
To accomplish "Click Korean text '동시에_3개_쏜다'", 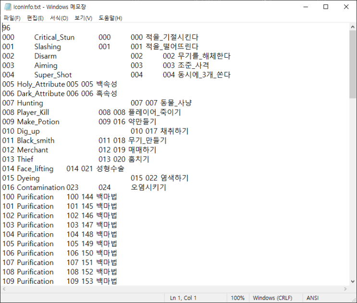I will point(204,75).
